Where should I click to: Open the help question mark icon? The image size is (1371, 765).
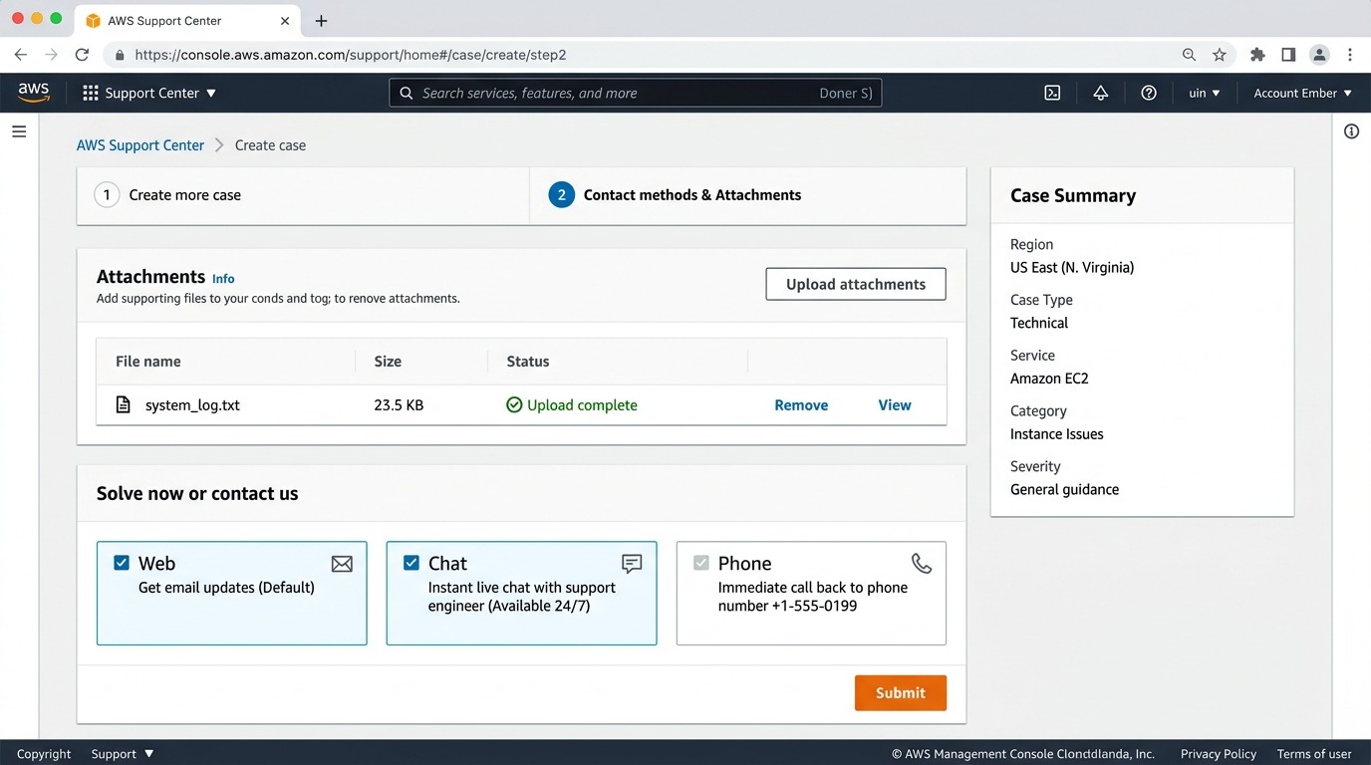click(x=1149, y=93)
